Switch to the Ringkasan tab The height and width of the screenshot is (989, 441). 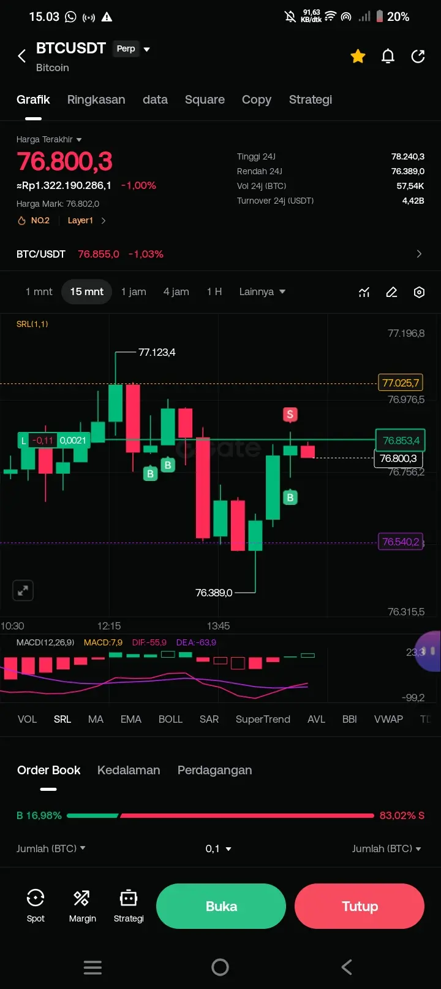point(96,99)
